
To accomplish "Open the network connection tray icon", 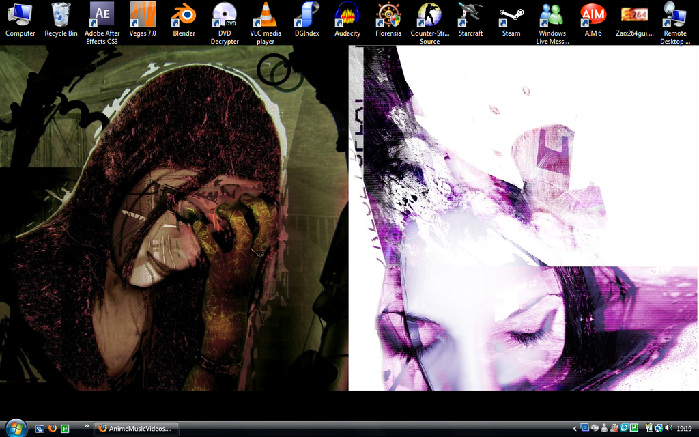I will tap(659, 428).
